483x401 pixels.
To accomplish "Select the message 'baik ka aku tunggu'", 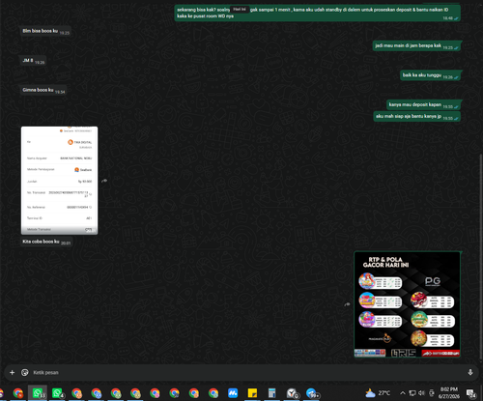I will (x=431, y=75).
